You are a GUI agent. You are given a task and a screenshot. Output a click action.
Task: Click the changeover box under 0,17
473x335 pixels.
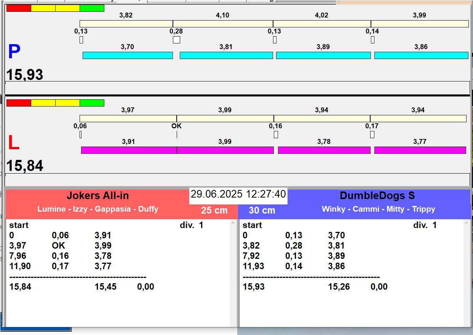point(372,134)
